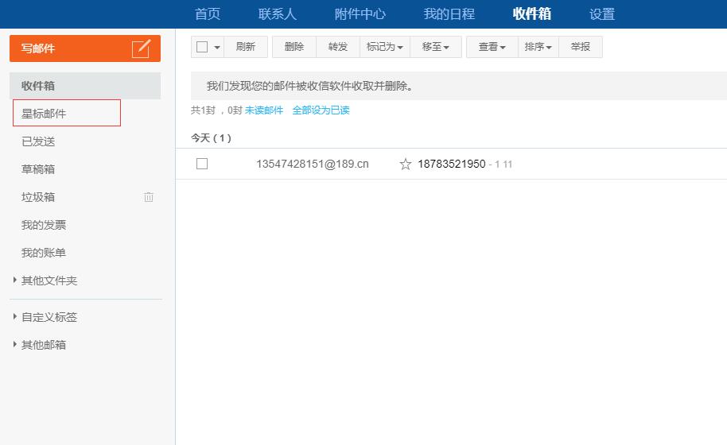Open the 移至 dropdown menu
Viewport: 727px width, 445px height.
pos(435,47)
